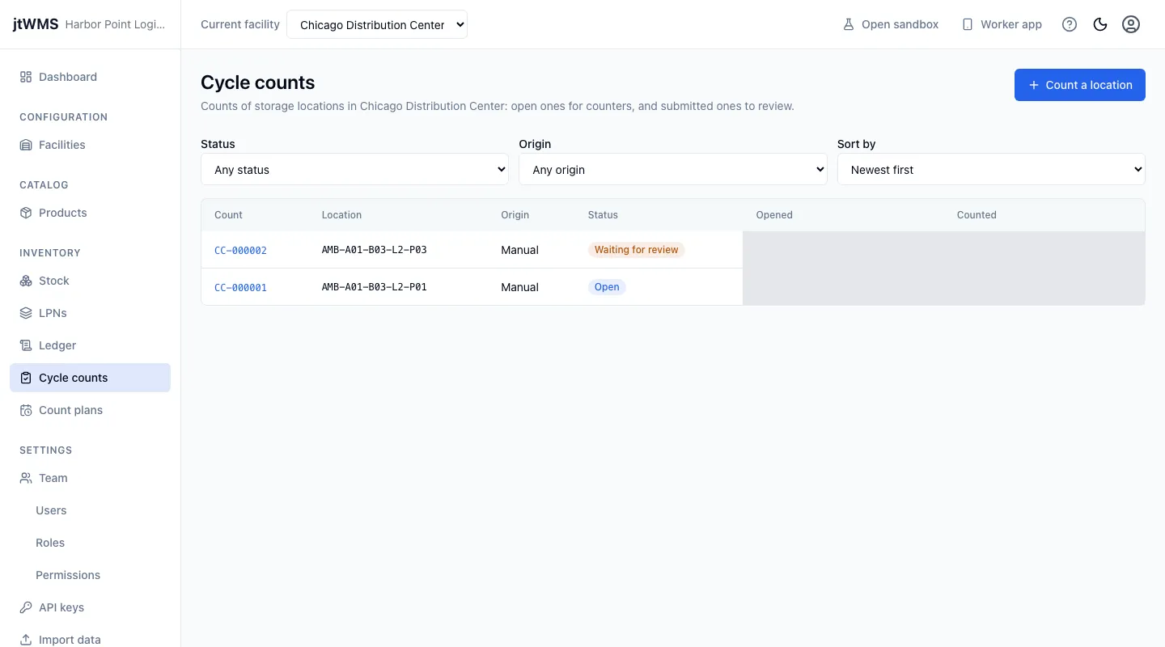Click Manual origin in CC-000002 row
This screenshot has width=1165, height=647.
519,250
